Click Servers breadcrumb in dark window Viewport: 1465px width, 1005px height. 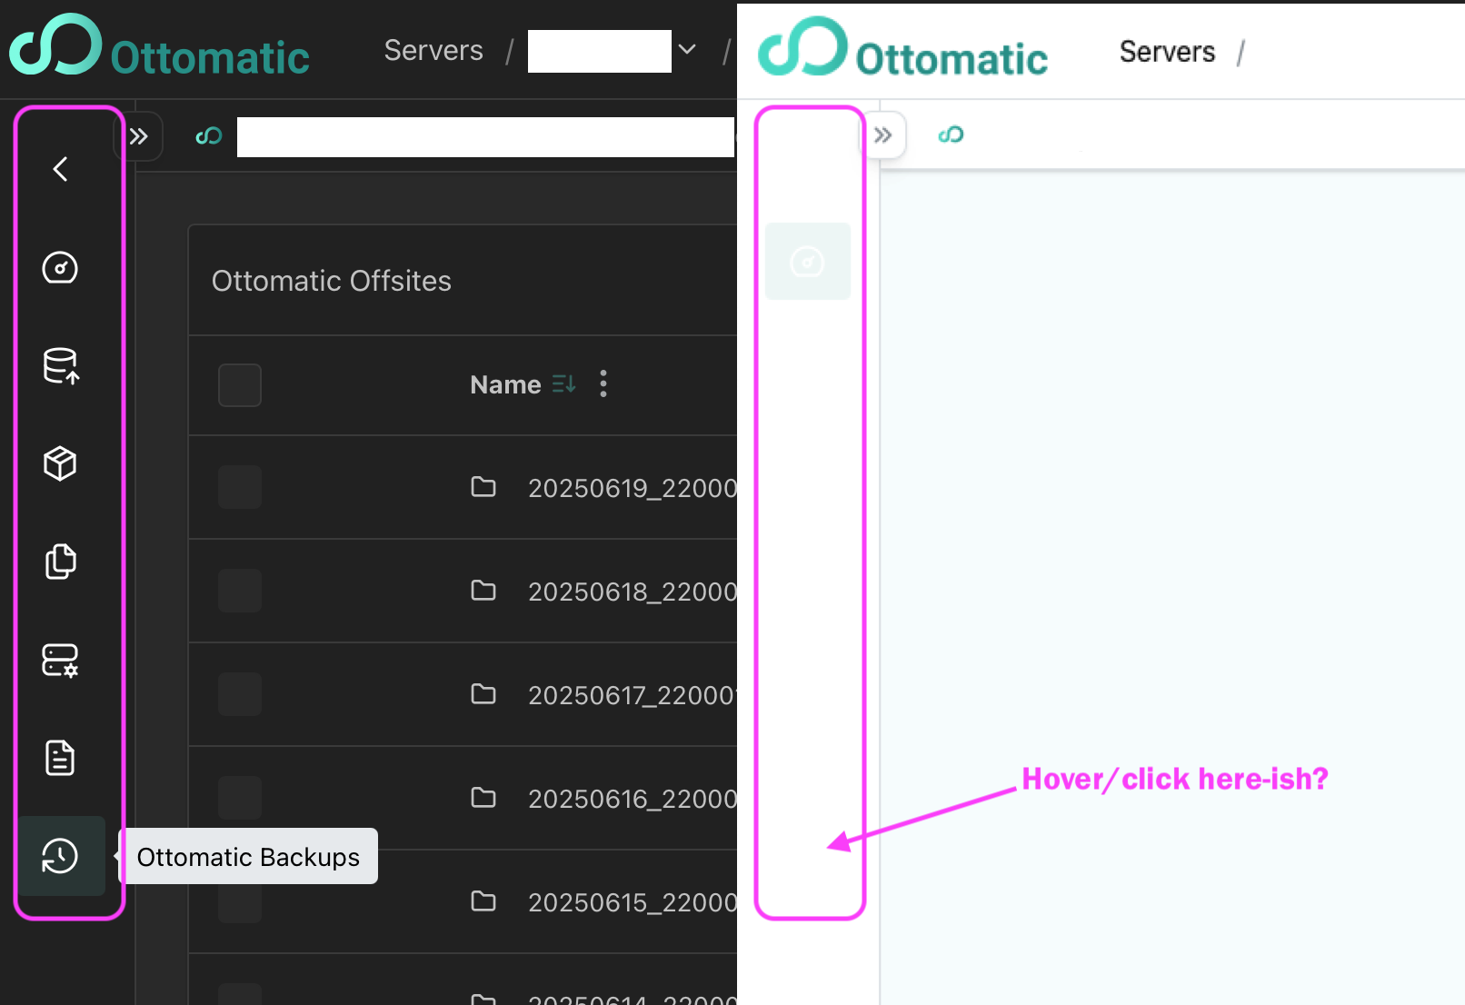(x=434, y=50)
